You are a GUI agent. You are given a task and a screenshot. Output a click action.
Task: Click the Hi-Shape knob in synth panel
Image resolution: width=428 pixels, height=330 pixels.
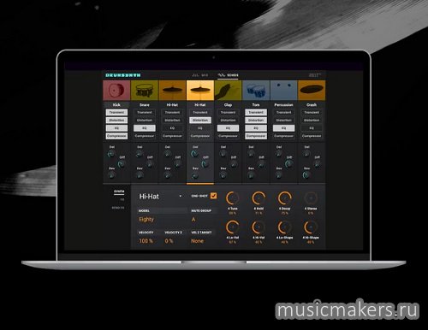click(311, 227)
